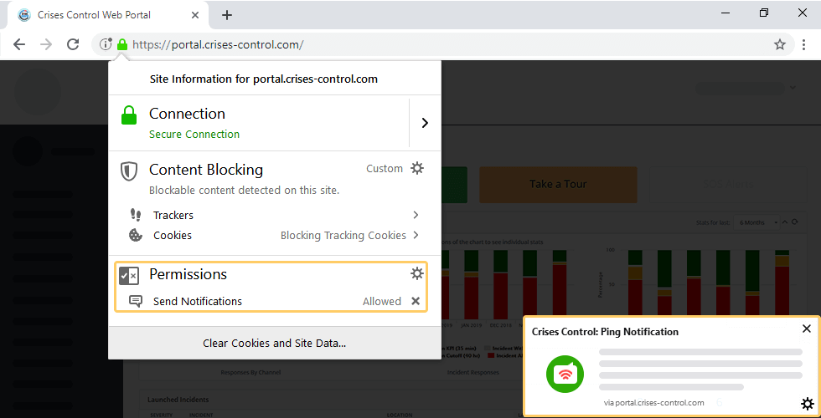
Task: Open a new tab with plus button
Action: [x=227, y=15]
